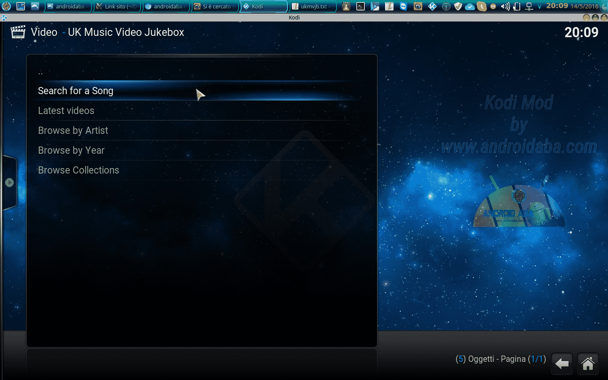The height and width of the screenshot is (380, 608).
Task: Open the Search for a Song entry
Action: tap(196, 91)
